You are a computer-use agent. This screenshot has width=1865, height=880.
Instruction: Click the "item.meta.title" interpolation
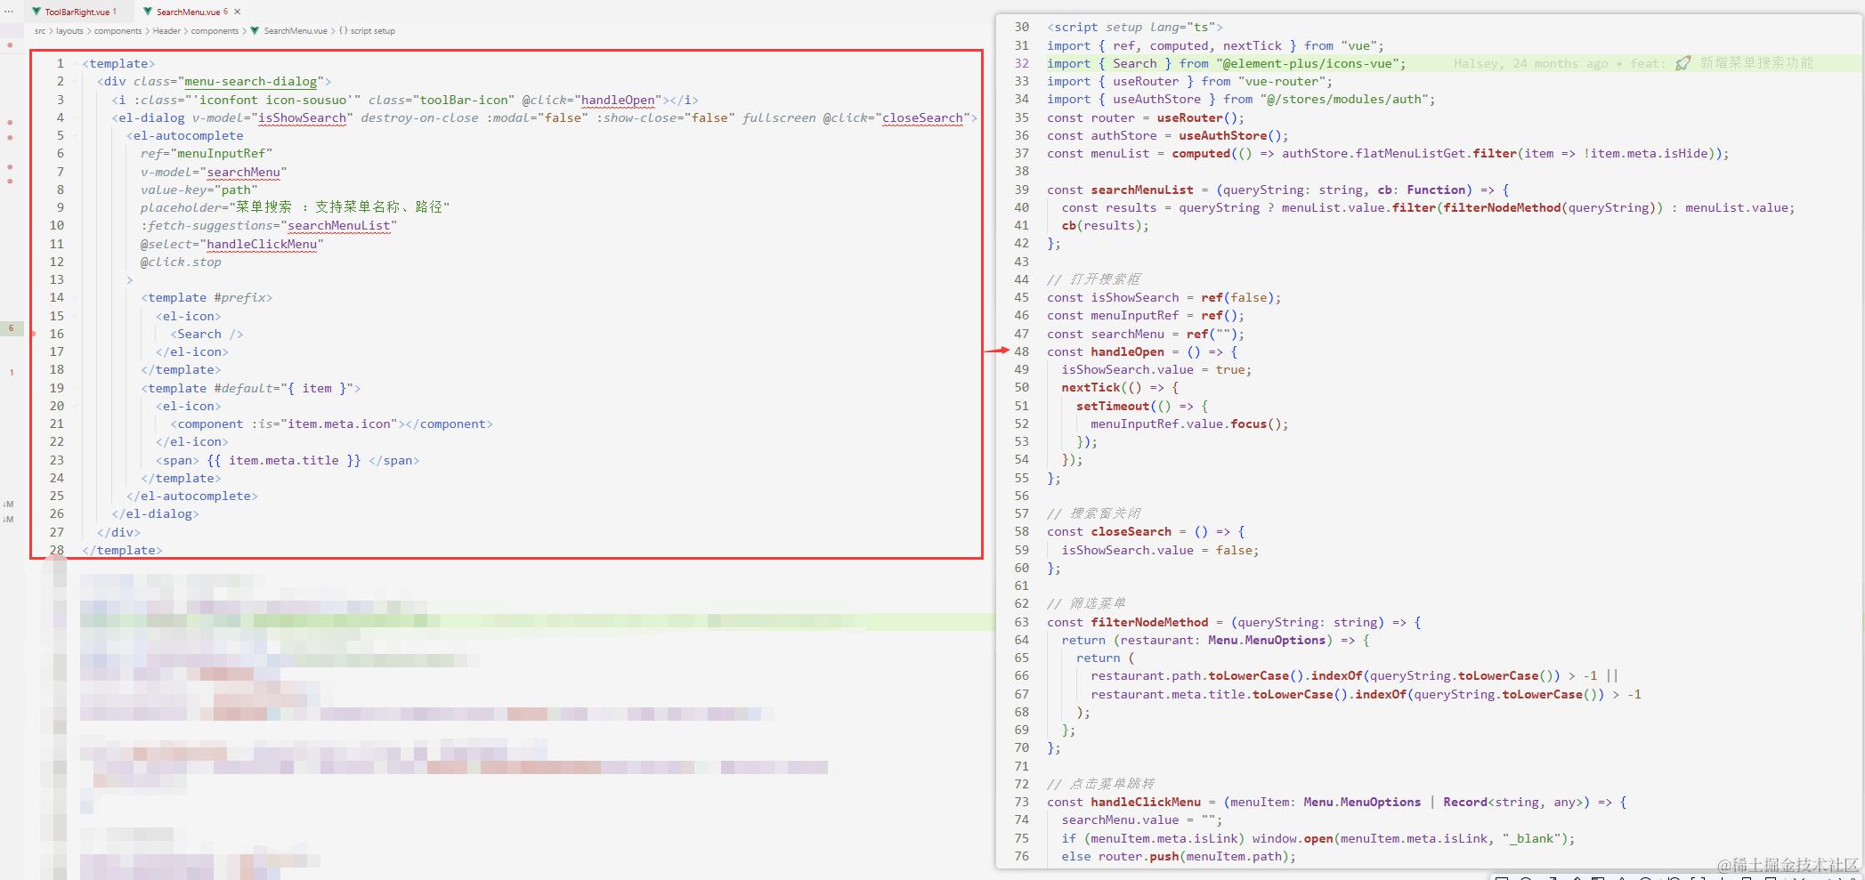click(284, 460)
